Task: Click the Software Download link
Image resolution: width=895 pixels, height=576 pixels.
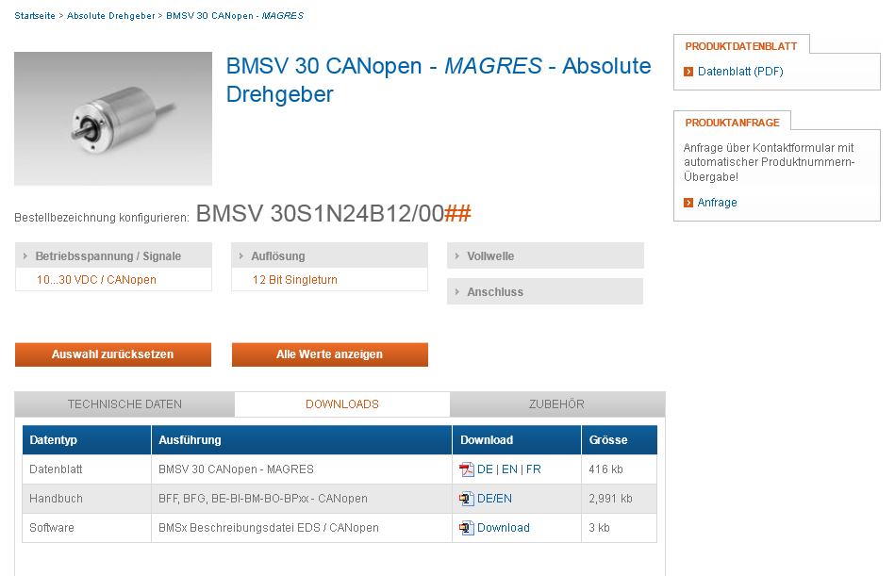Action: (504, 528)
